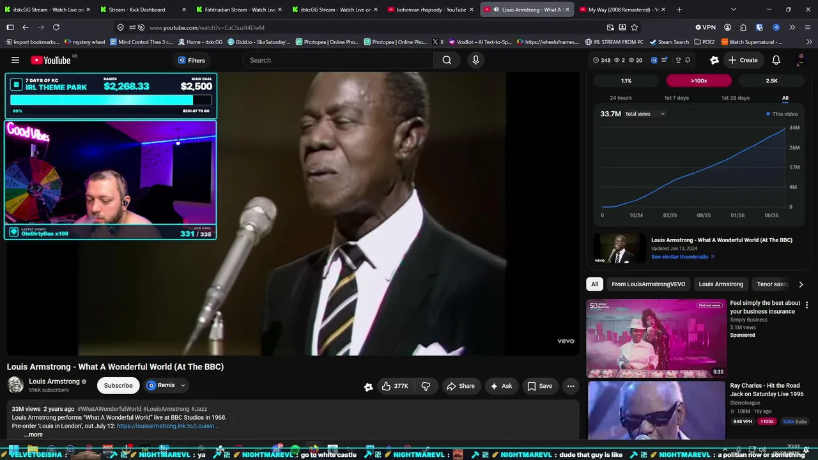Select the 24 hours time range

click(x=621, y=98)
